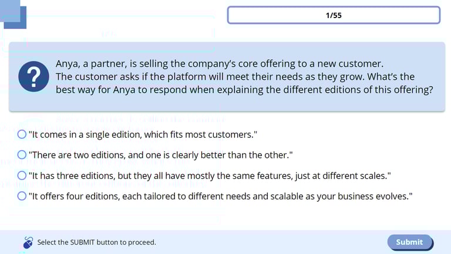Pick the "four editions" radio option

tap(22, 196)
